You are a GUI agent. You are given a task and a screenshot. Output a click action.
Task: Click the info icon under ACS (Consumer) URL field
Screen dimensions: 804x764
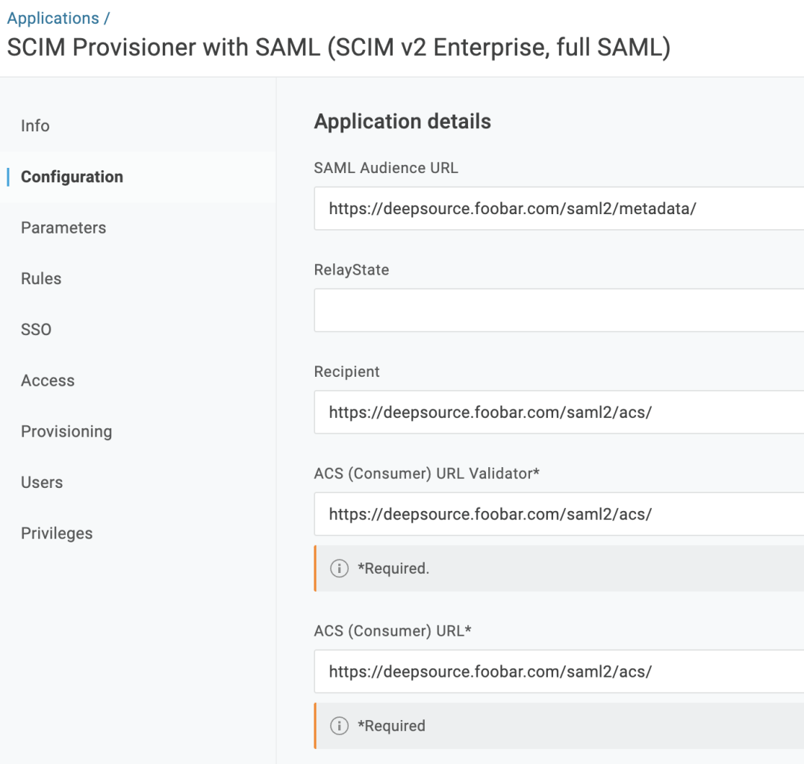tap(339, 726)
